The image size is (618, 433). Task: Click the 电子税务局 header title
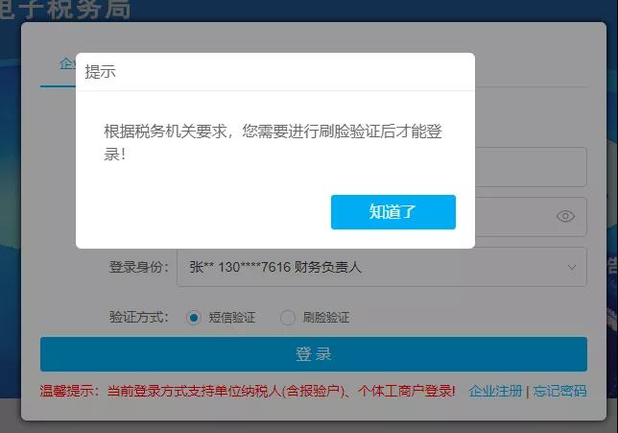click(x=65, y=11)
